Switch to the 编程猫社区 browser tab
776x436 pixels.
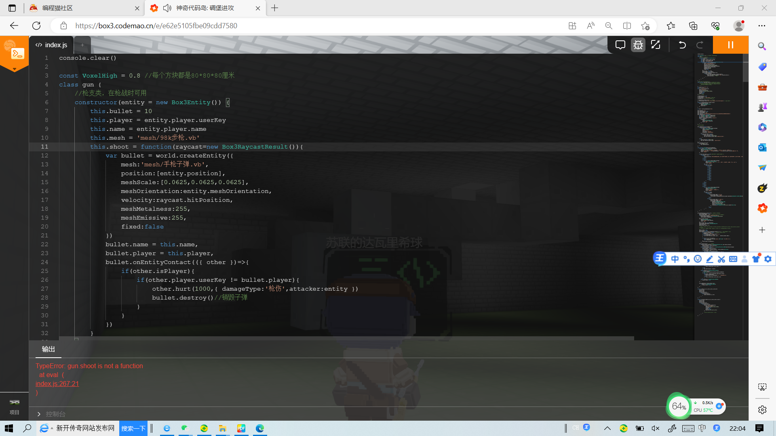(x=84, y=8)
